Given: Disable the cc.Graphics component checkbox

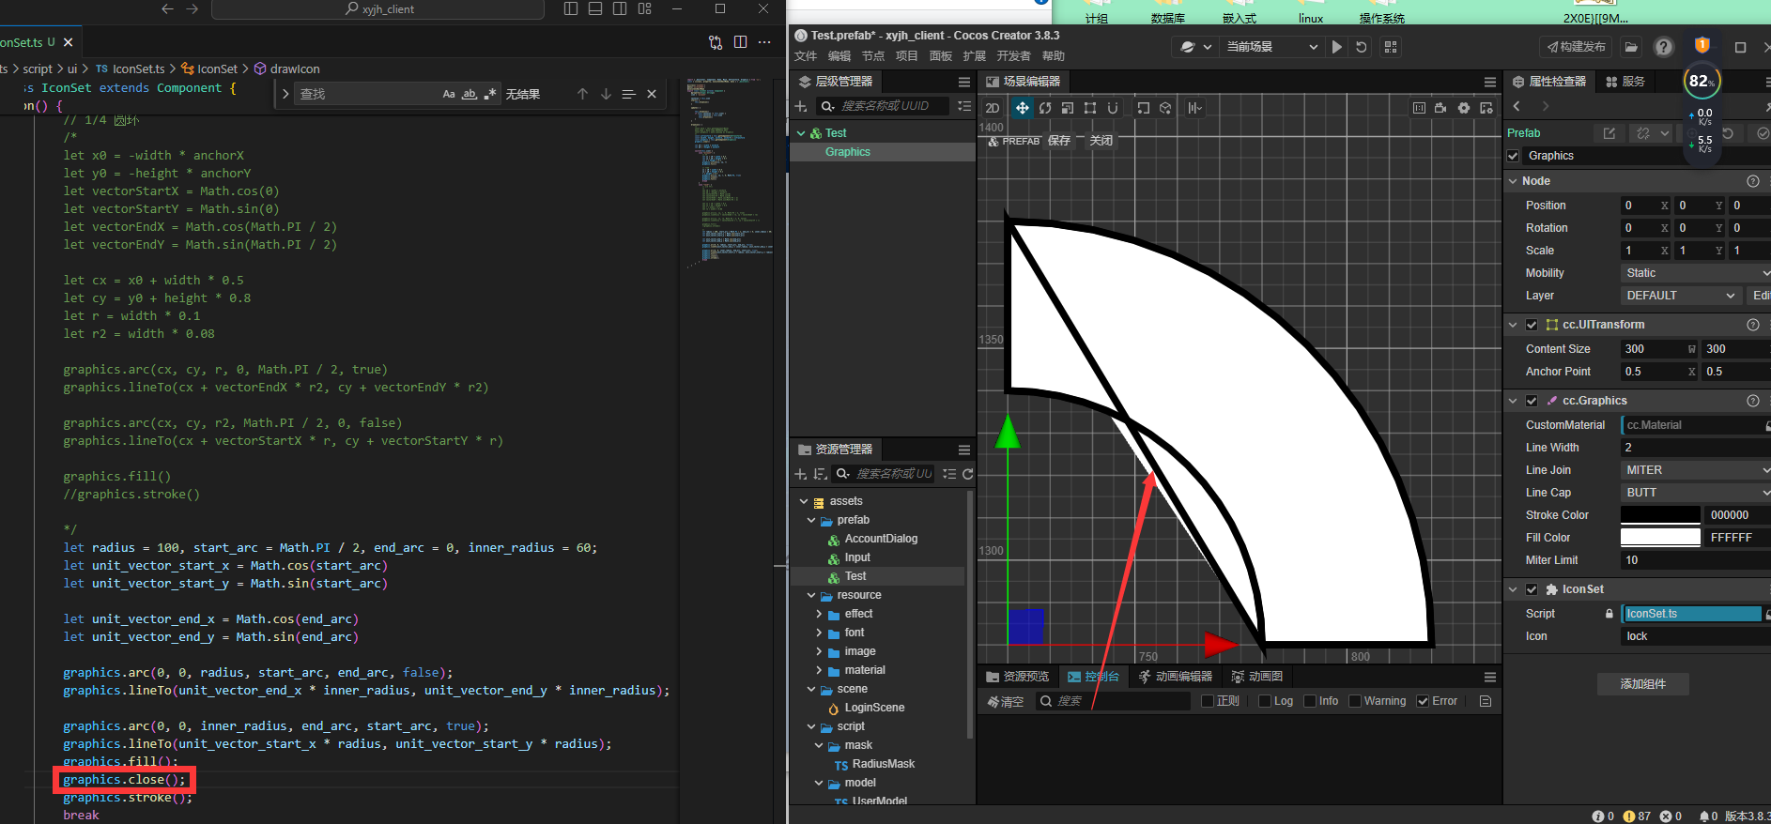Looking at the screenshot, I should pyautogui.click(x=1532, y=401).
